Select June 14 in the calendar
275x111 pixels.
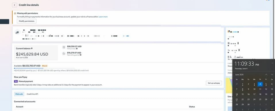tap(237, 94)
